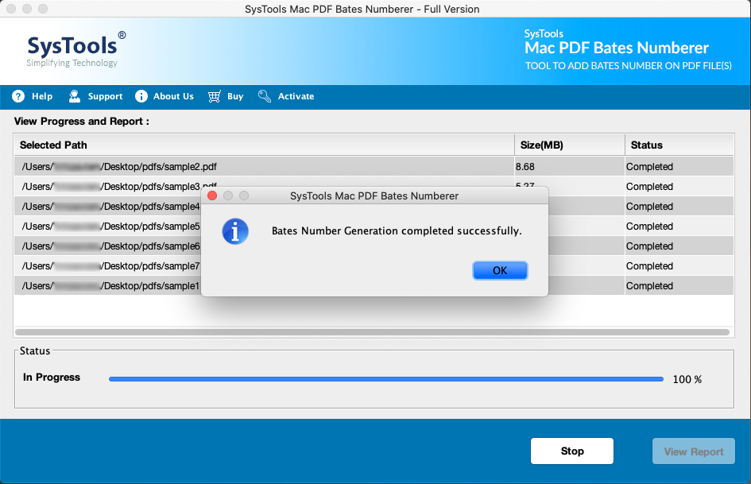
Task: Click the blue info icon in dialog
Action: click(x=235, y=231)
